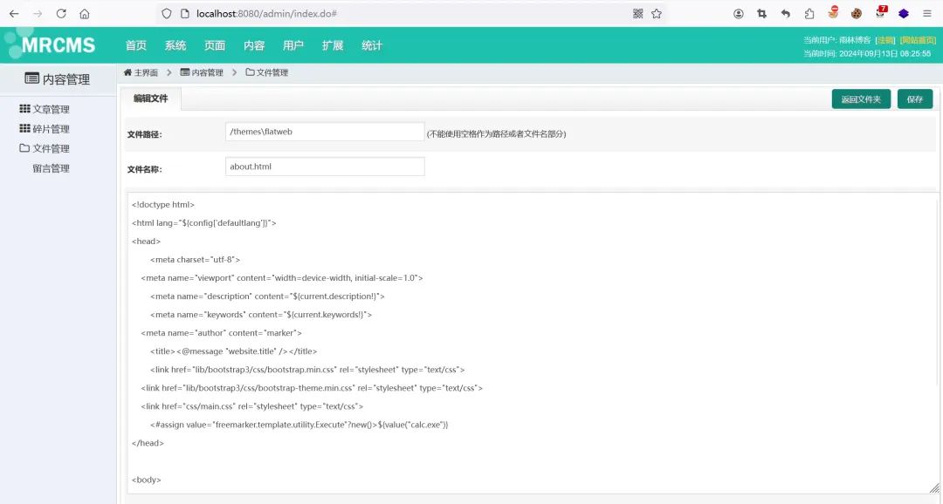Viewport: 943px width, 504px height.
Task: Open the browser home page icon
Action: pyautogui.click(x=84, y=13)
